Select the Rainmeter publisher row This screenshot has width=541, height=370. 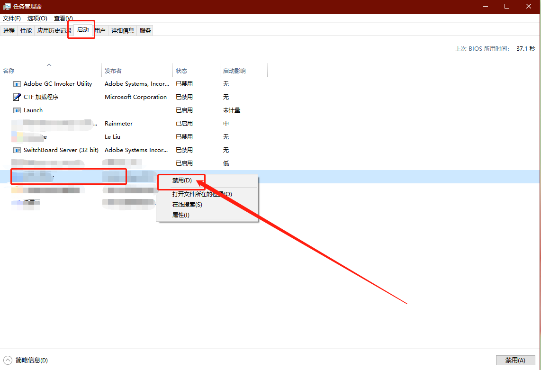coord(118,124)
